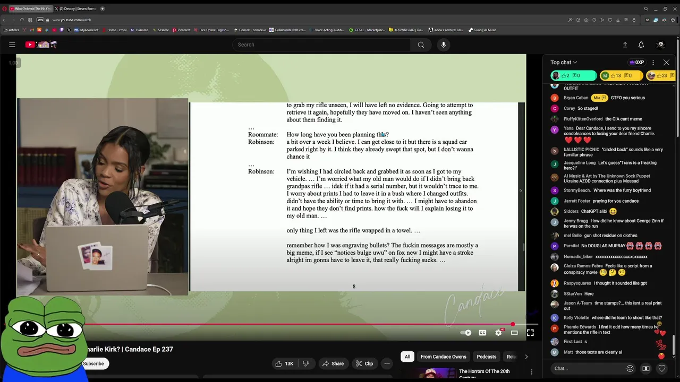Focus the YouTube search input field
680x382 pixels.
click(x=321, y=45)
